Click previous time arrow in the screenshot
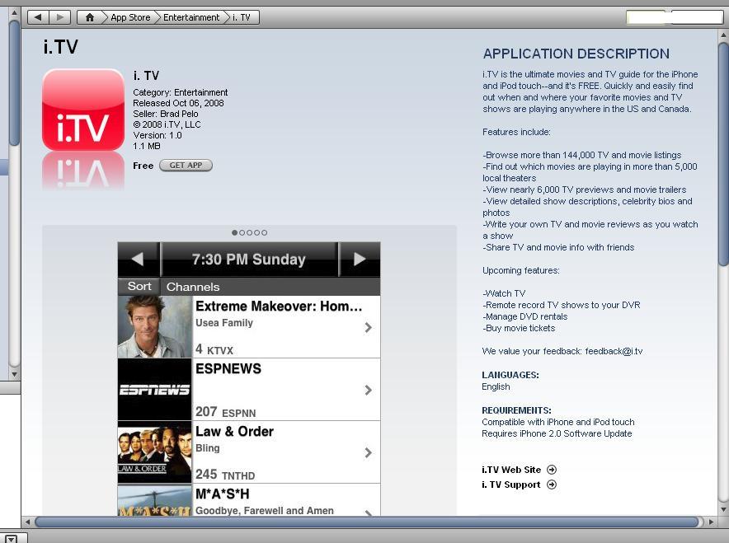 (x=138, y=260)
